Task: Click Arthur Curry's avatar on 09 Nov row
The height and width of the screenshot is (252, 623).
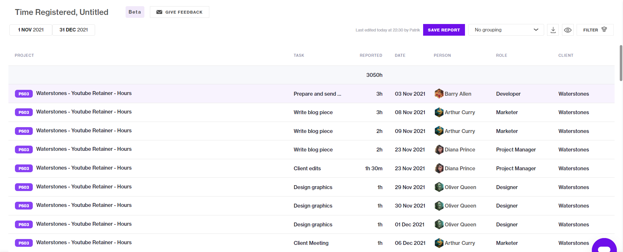Action: click(439, 131)
